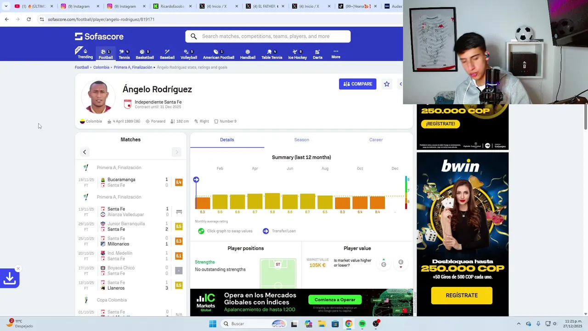
Task: Select the Football sport icon
Action: [x=106, y=54]
